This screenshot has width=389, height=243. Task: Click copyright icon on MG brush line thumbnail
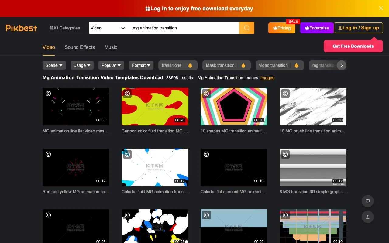click(x=285, y=94)
